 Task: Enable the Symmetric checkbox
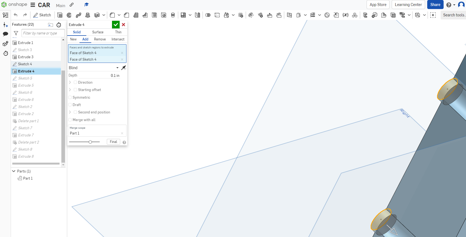70,97
